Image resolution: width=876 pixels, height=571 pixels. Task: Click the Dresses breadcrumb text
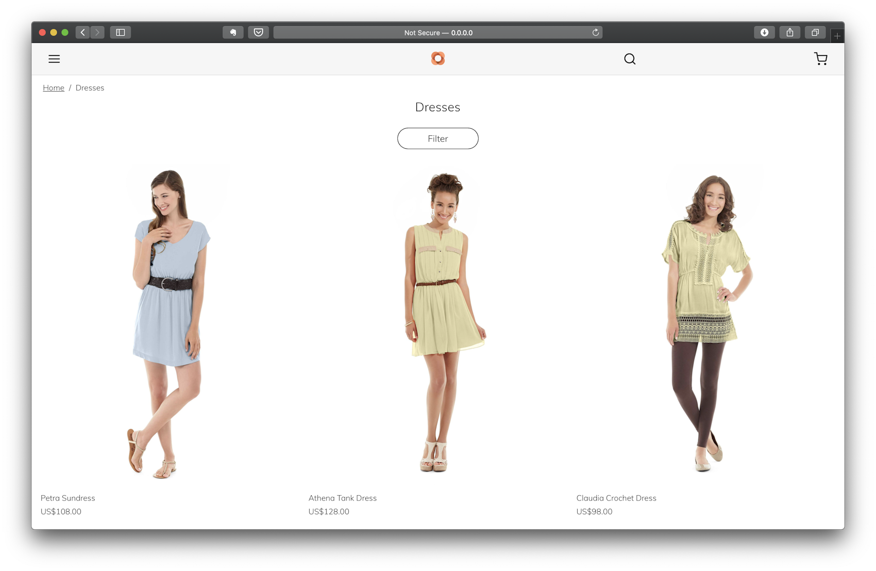click(x=90, y=88)
